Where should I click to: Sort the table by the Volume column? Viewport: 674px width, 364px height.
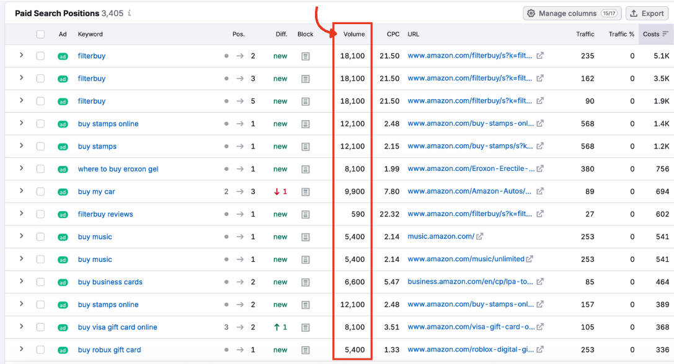[353, 34]
